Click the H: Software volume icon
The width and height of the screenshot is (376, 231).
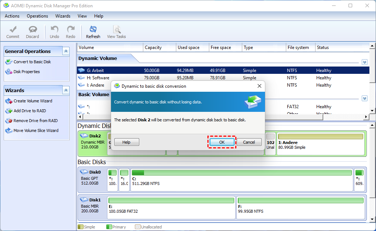coord(81,78)
